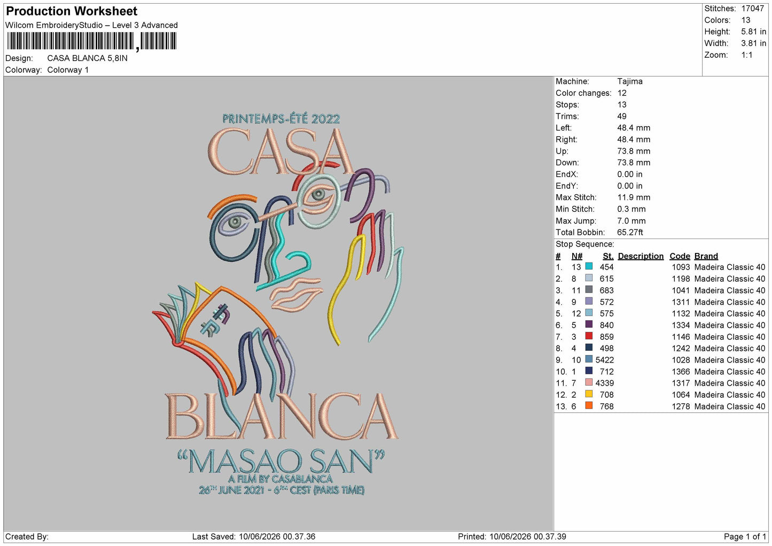Click the pink swatch for code 1317
This screenshot has height=546, width=772.
[x=589, y=383]
